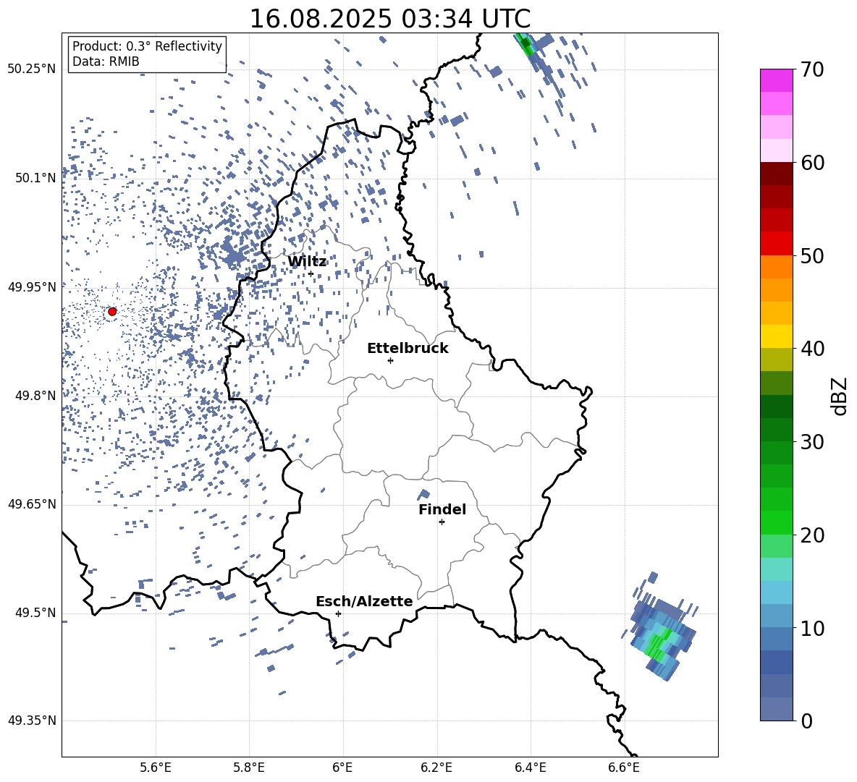Click the 6.6°E longitude label
This screenshot has width=857, height=782.
[624, 768]
